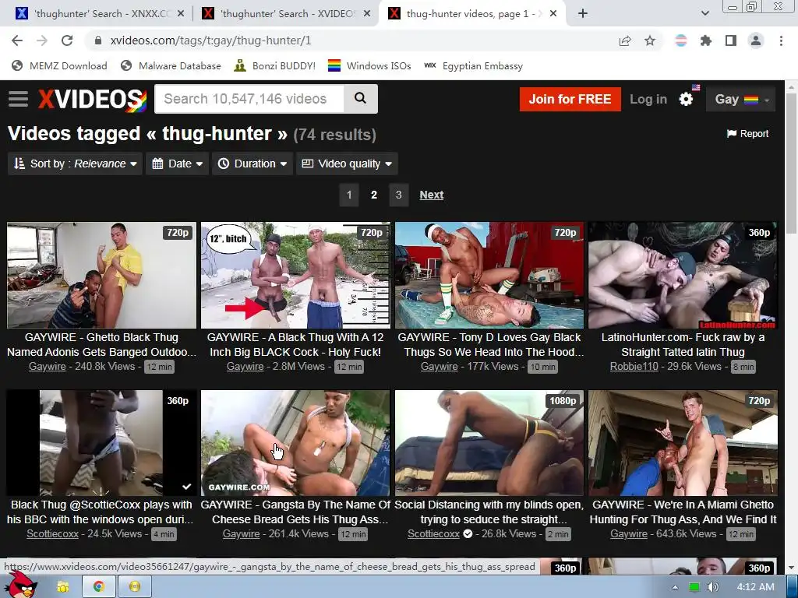The width and height of the screenshot is (798, 598).
Task: Open the Egyptian Embassy bookmark
Action: [473, 65]
